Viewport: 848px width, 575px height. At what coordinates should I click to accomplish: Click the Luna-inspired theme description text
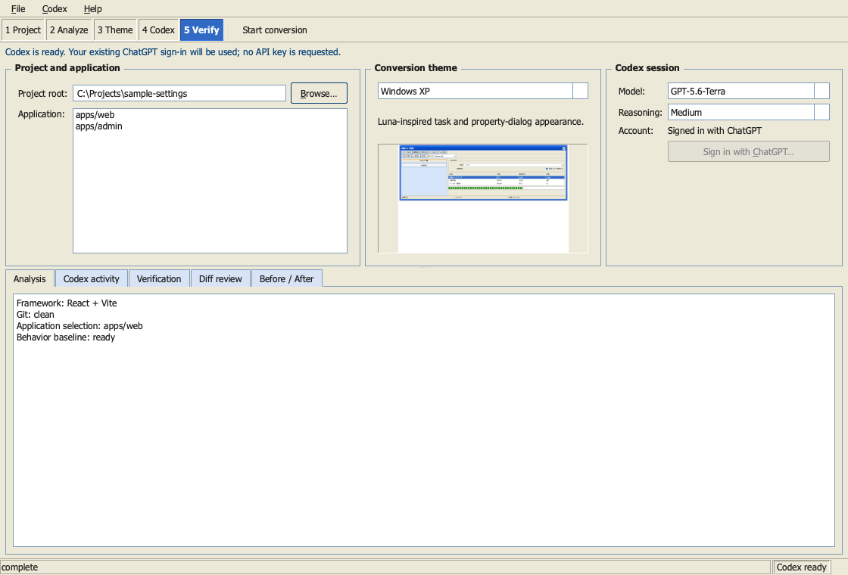point(481,122)
